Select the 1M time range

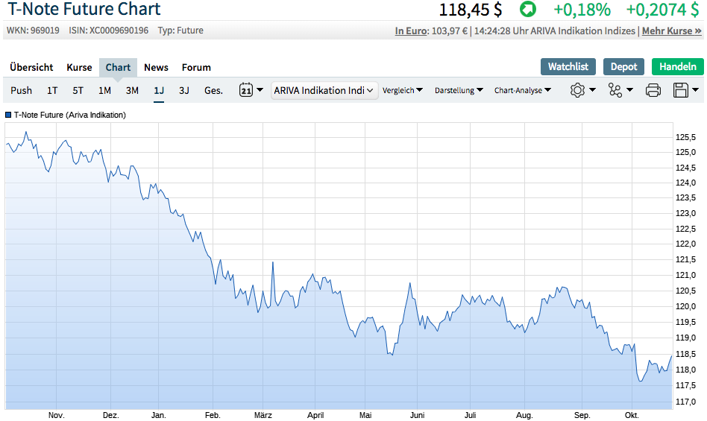[x=104, y=90]
